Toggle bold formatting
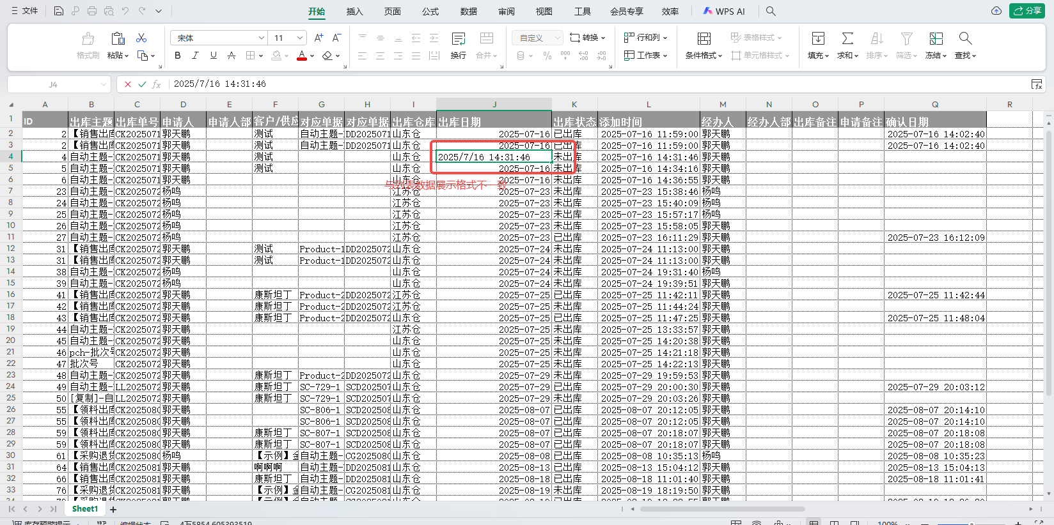 [x=177, y=56]
